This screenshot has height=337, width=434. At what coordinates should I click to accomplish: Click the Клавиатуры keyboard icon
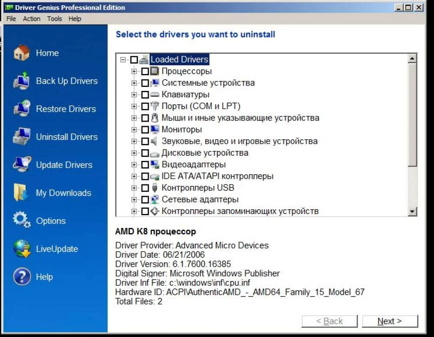pyautogui.click(x=155, y=95)
